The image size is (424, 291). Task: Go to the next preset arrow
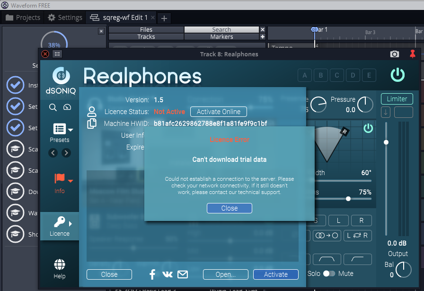click(66, 153)
